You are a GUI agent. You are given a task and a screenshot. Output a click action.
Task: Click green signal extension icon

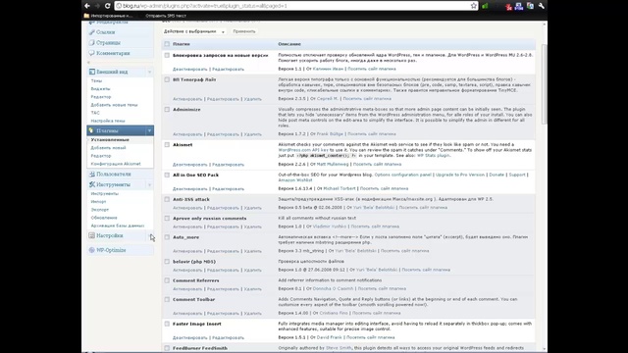[x=485, y=6]
